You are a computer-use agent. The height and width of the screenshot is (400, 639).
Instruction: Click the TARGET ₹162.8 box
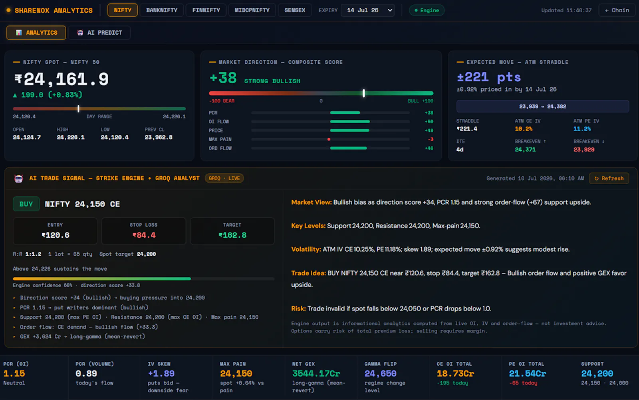[232, 231]
